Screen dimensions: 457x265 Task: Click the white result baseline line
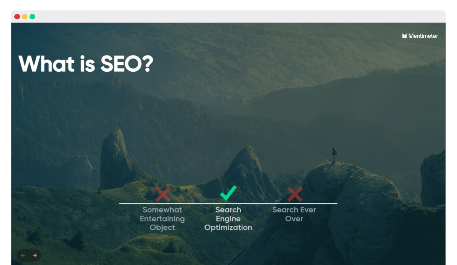pyautogui.click(x=228, y=203)
